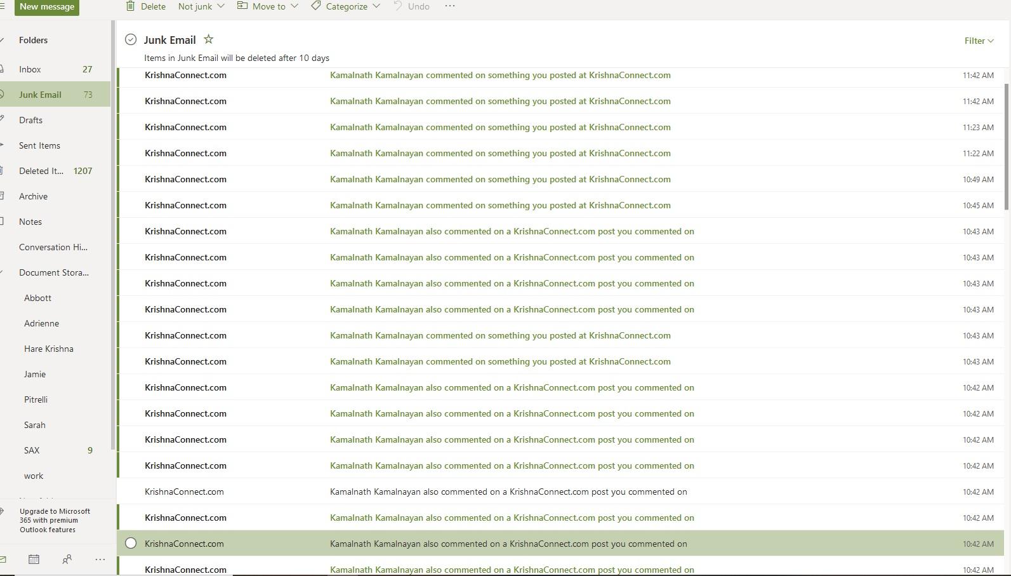Image resolution: width=1011 pixels, height=576 pixels.
Task: Open the Hare Krishna subfolder
Action: click(x=55, y=349)
